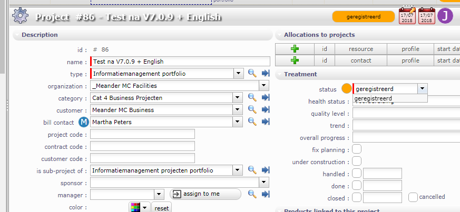Search project type with magnifier icon

coord(252,74)
